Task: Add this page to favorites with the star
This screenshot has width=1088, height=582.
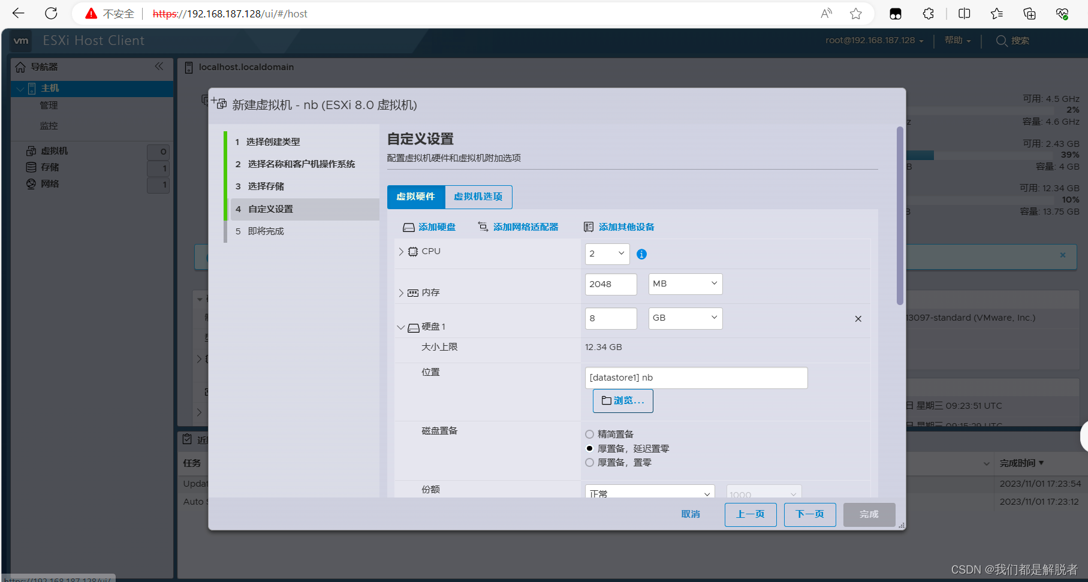Action: pyautogui.click(x=856, y=13)
